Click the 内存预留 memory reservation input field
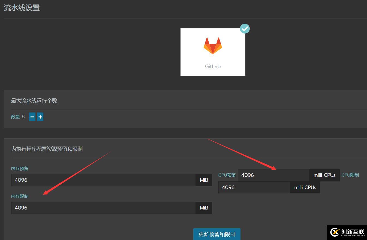367x240 pixels. [x=103, y=180]
